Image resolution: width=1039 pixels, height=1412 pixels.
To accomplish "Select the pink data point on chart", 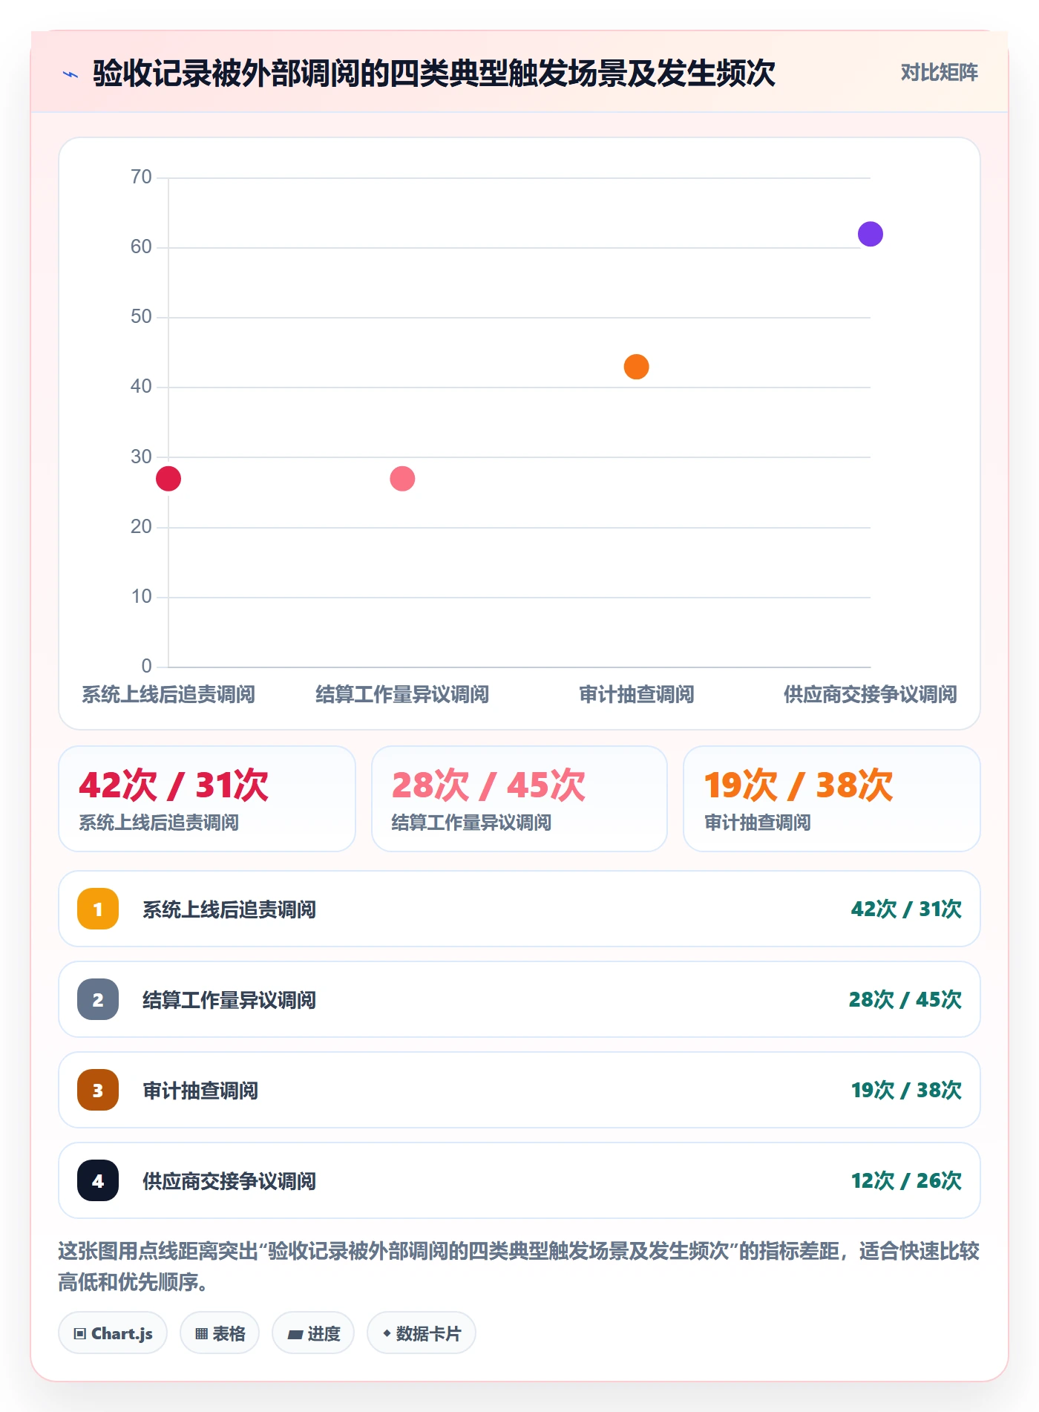I will 402,479.
